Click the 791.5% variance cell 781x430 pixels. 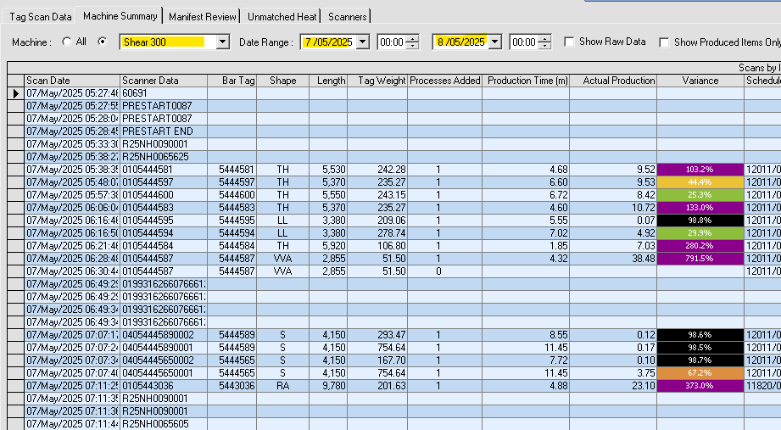click(x=700, y=259)
